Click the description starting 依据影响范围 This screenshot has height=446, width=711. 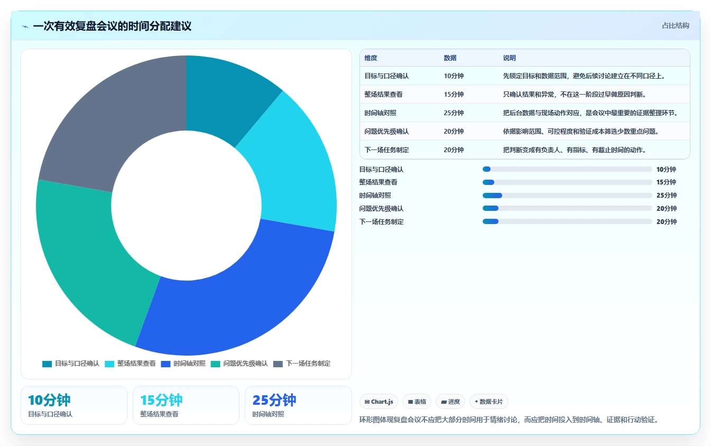pyautogui.click(x=581, y=132)
